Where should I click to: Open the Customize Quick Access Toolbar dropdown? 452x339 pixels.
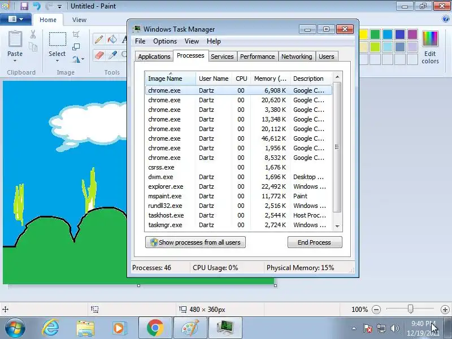[x=59, y=6]
